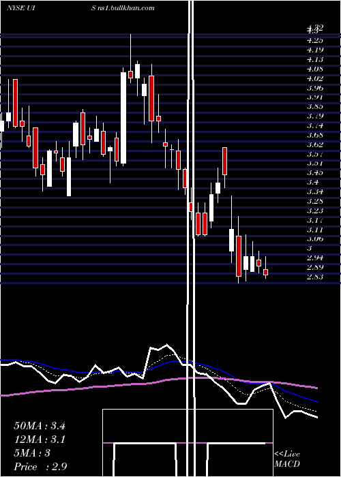Click the ns1.bullkhan.com watermark text
The height and width of the screenshot is (477, 341).
coord(126,8)
